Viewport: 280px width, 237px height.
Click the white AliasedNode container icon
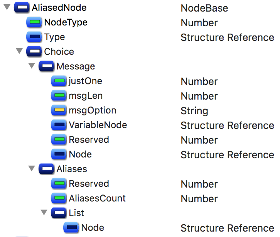click(x=22, y=8)
